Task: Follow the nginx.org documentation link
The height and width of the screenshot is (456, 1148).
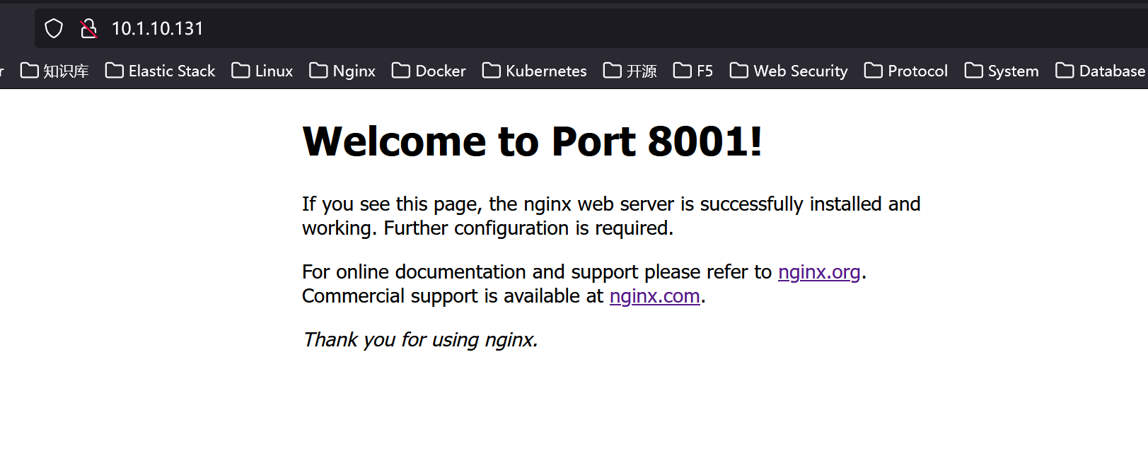Action: (x=819, y=272)
